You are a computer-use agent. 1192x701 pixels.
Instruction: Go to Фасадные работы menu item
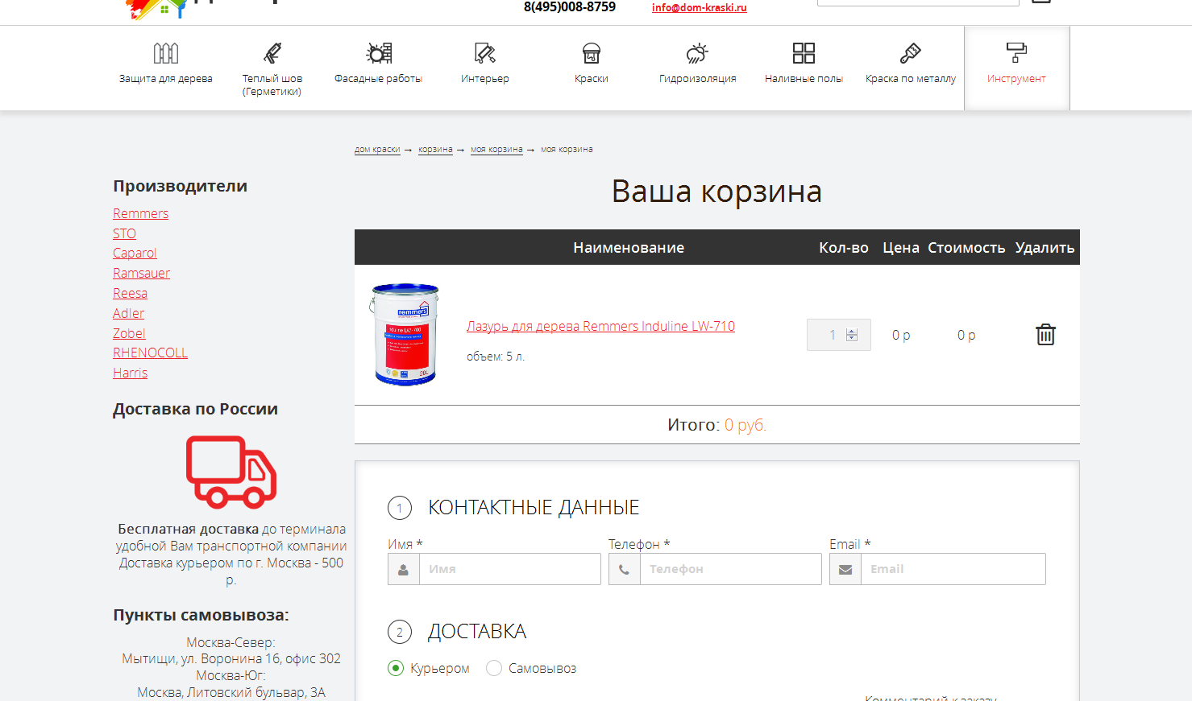pos(379,79)
